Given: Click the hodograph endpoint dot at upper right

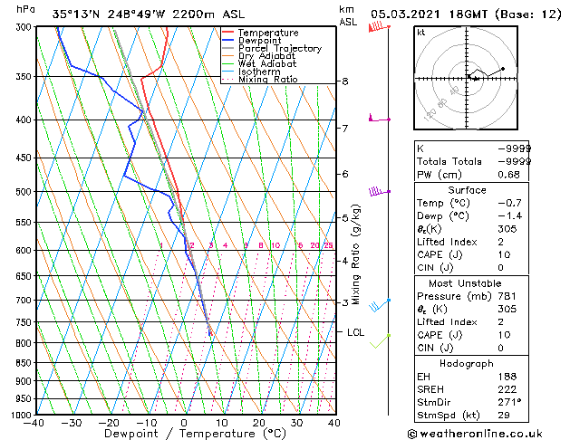Looking at the screenshot, I should click(503, 69).
